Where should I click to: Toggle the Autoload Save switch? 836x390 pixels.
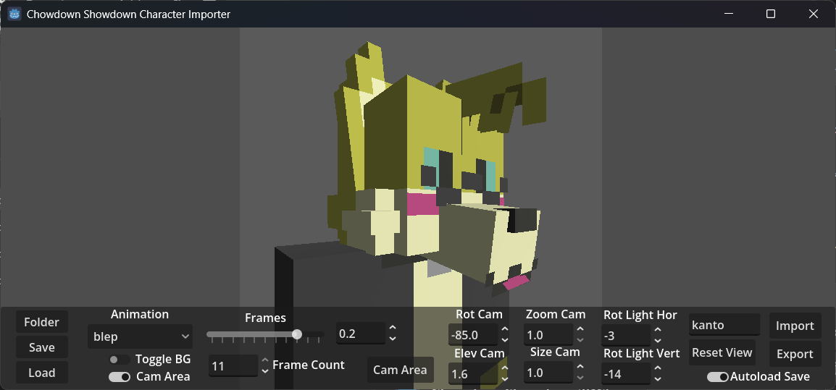click(718, 377)
